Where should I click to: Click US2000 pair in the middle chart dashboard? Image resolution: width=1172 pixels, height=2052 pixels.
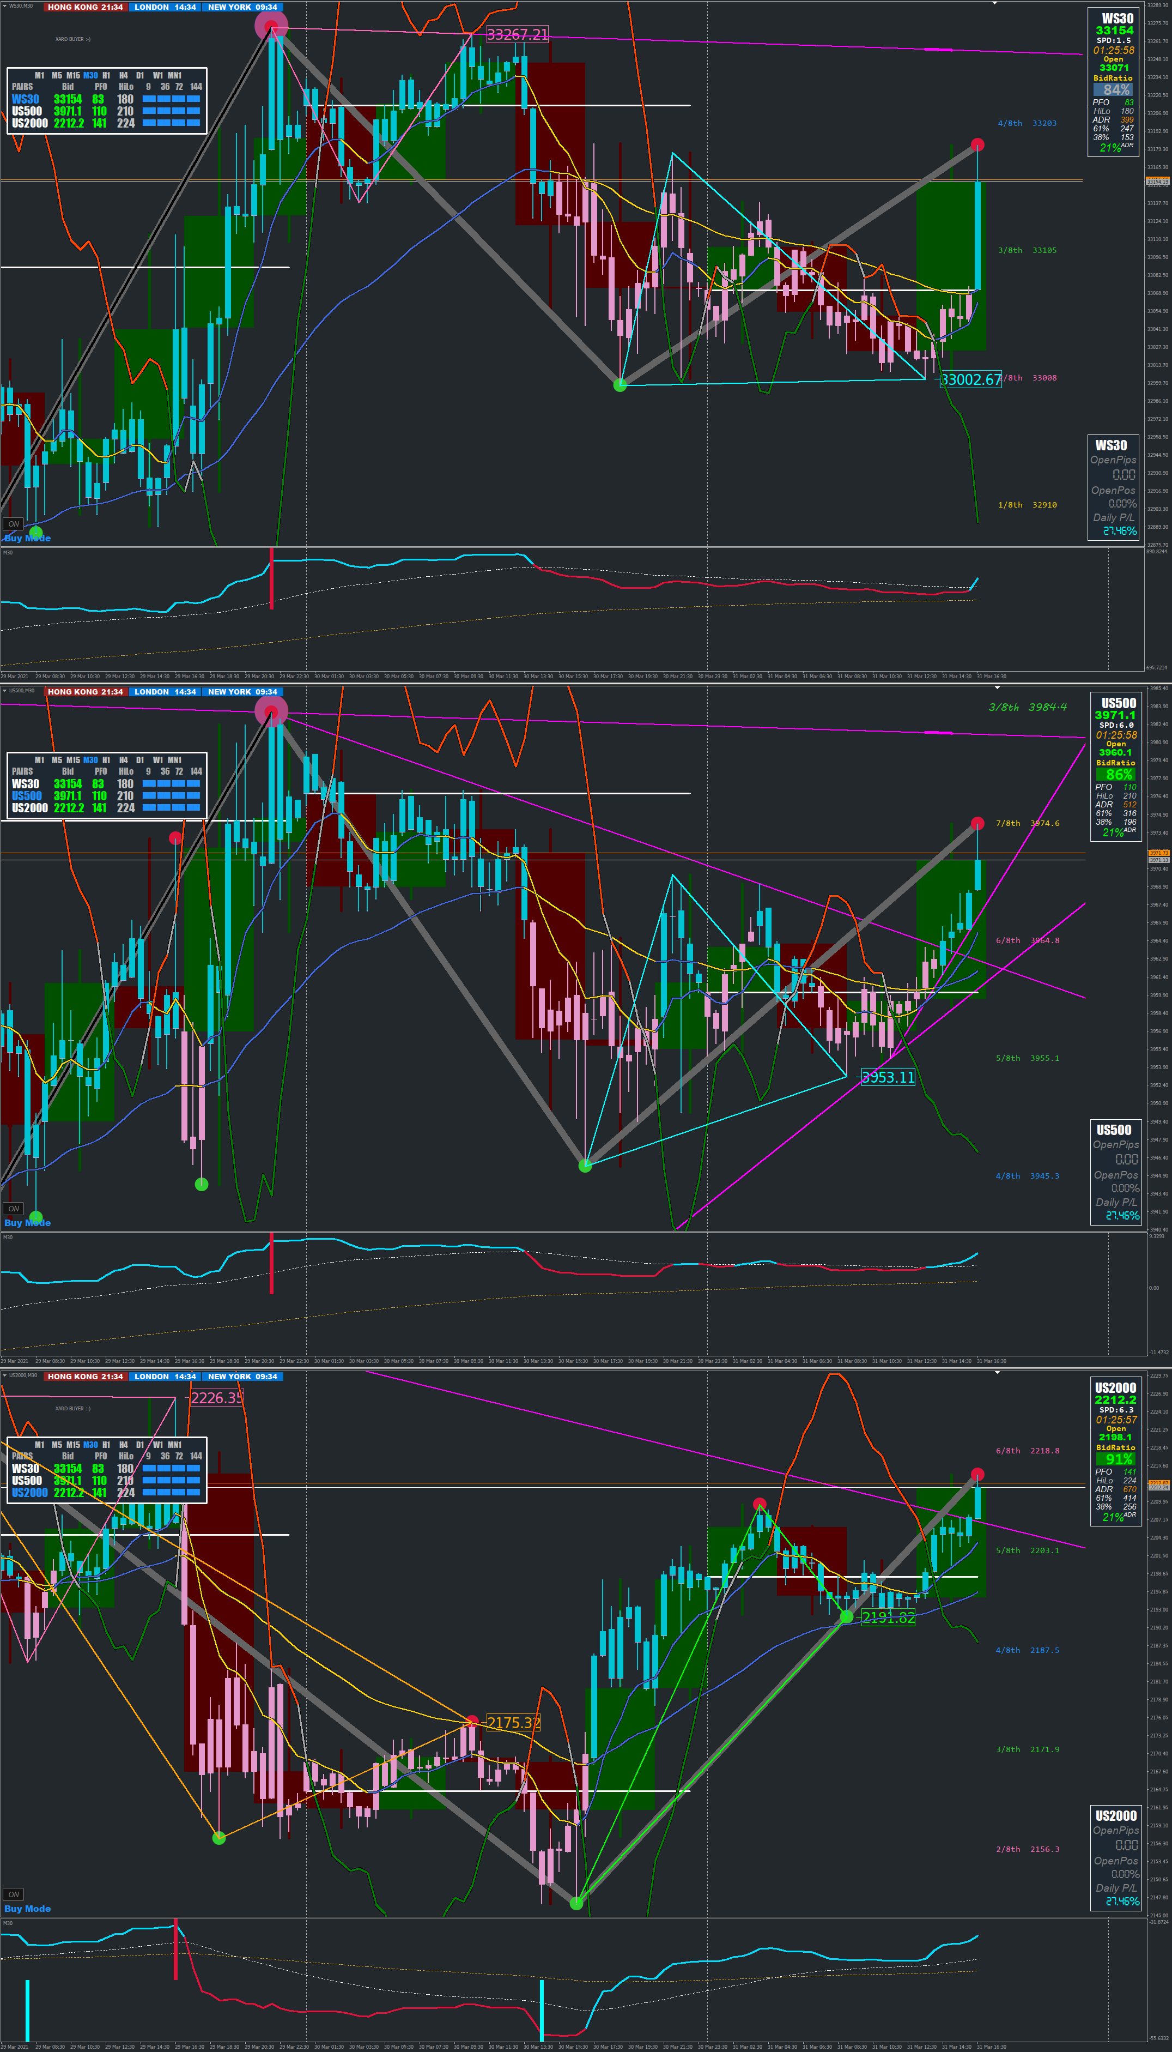click(29, 808)
